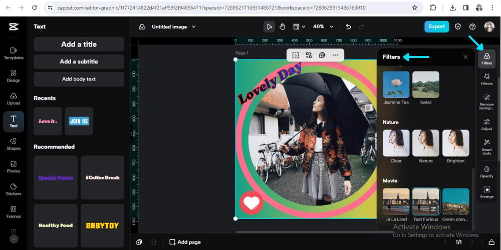Open the three-dot more options menu
This screenshot has height=250, width=501.
(335, 55)
